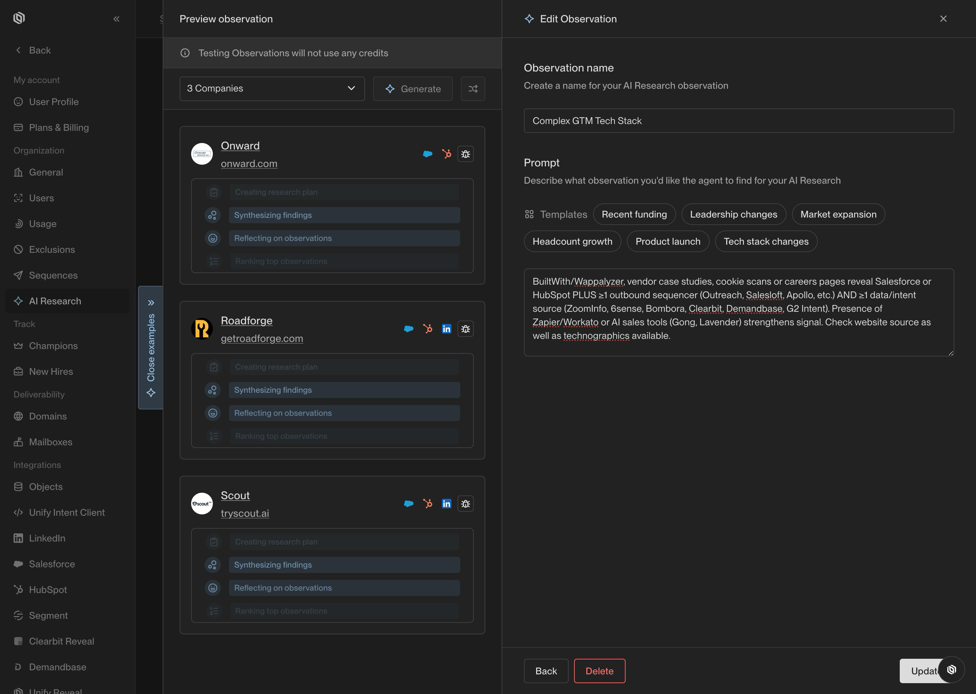
Task: Open the getroadforge.com link
Action: (x=262, y=339)
